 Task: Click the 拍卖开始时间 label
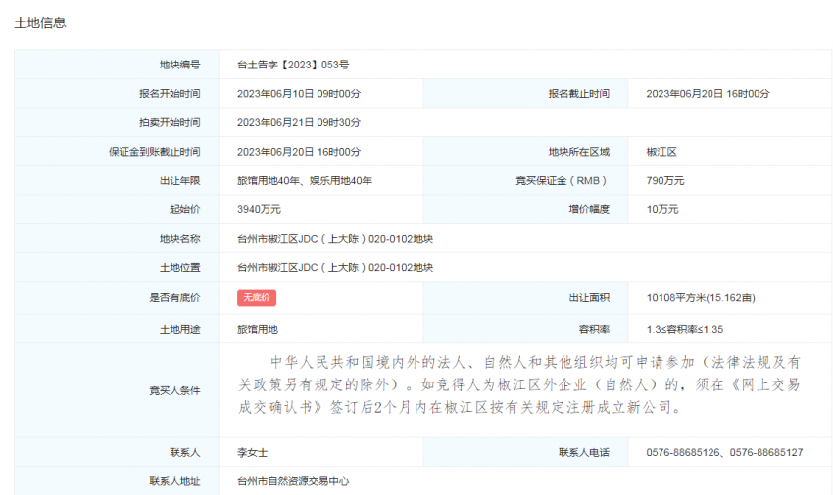point(170,122)
